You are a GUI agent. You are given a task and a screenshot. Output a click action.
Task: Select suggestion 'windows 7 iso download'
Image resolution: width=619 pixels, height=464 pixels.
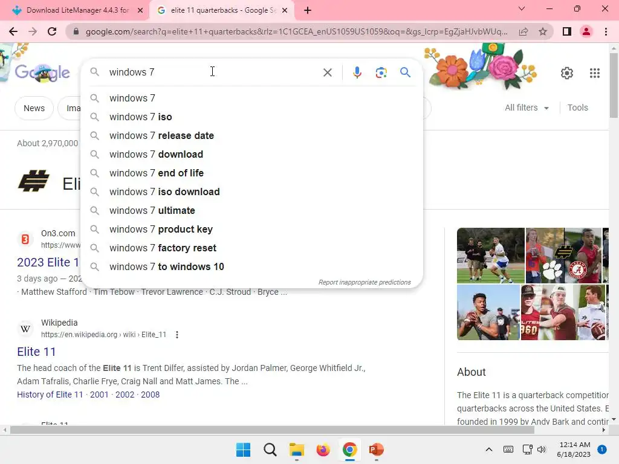tap(251, 192)
